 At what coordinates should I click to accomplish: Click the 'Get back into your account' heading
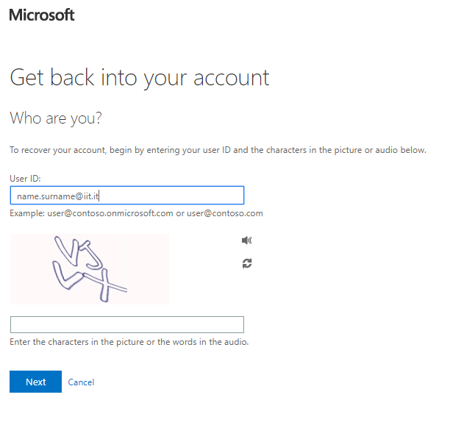[x=139, y=77]
